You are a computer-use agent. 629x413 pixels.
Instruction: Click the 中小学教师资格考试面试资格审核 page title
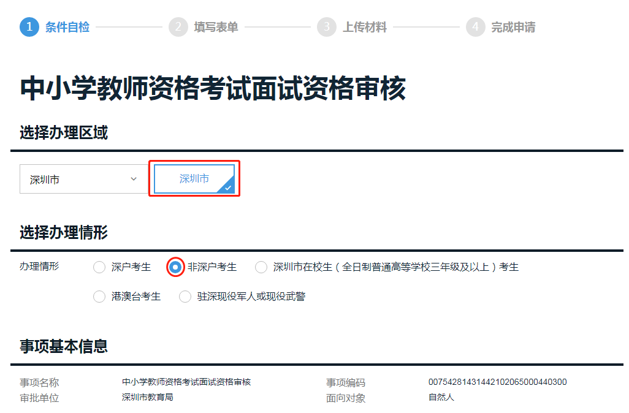click(x=213, y=89)
